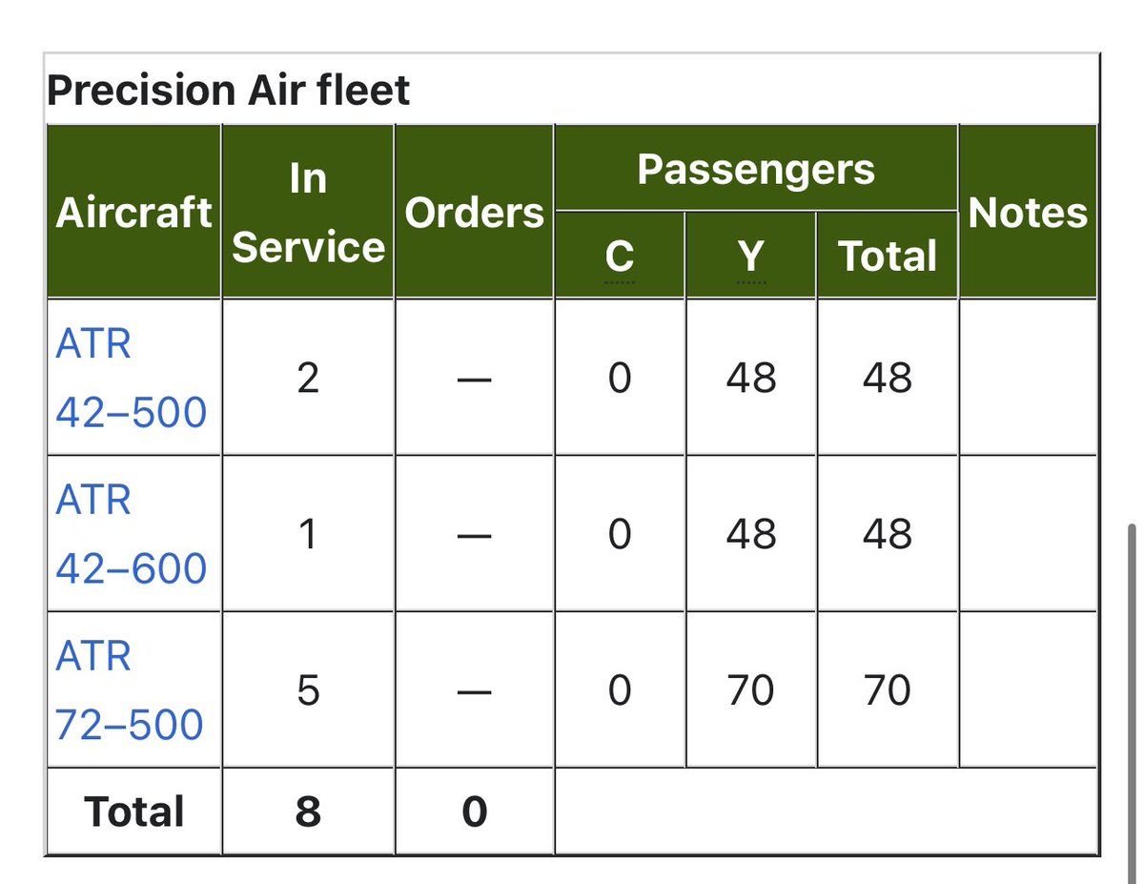This screenshot has height=884, width=1144.
Task: Click the In Service count for ATR 42–500
Action: pyautogui.click(x=308, y=378)
